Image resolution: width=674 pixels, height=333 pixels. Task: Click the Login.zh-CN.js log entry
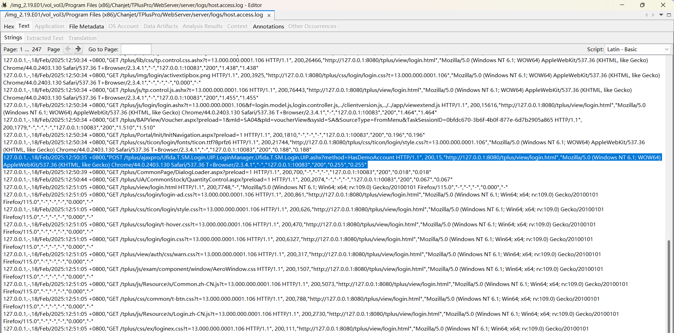(x=311, y=318)
